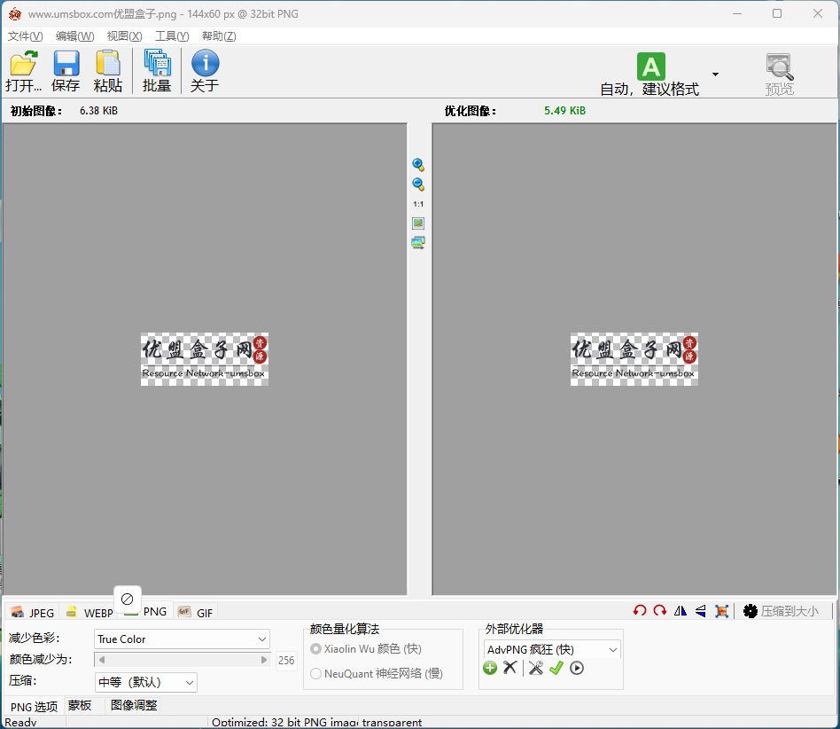Click the 5.49 KiB optimized size text
Image resolution: width=840 pixels, height=729 pixels.
pos(564,111)
